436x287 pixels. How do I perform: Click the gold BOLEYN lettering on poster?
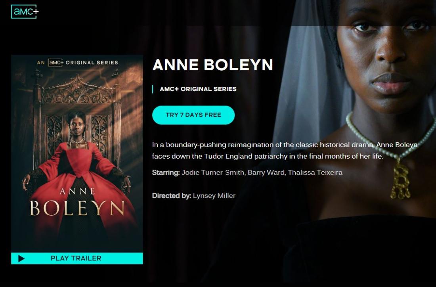tap(77, 208)
